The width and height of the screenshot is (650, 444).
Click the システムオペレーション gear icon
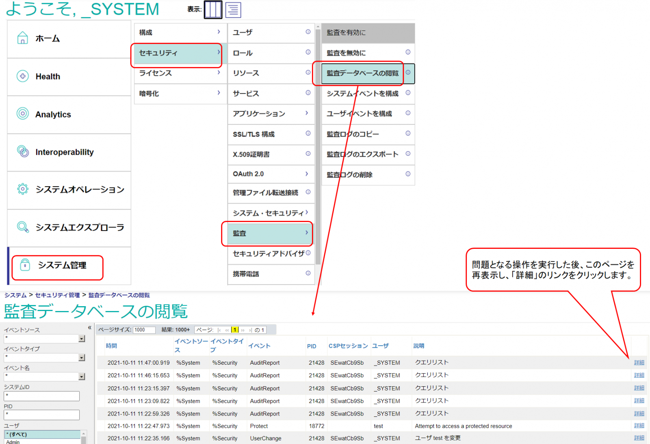click(x=23, y=189)
